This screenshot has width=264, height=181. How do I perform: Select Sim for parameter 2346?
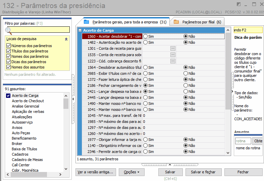[146, 152]
